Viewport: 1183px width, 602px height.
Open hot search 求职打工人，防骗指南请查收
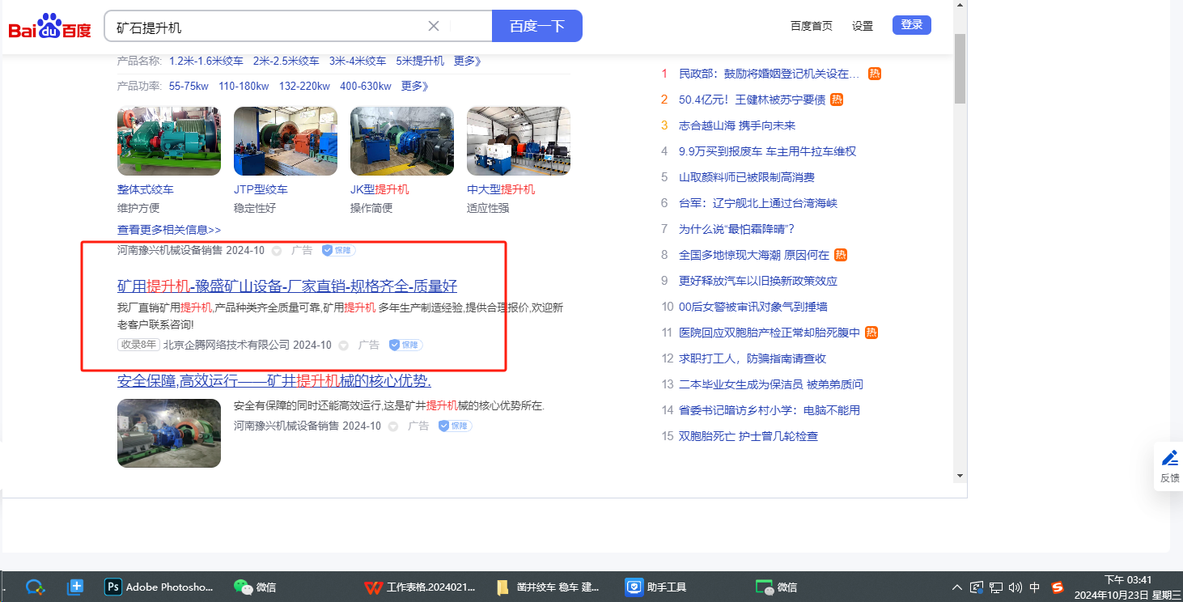(x=753, y=358)
